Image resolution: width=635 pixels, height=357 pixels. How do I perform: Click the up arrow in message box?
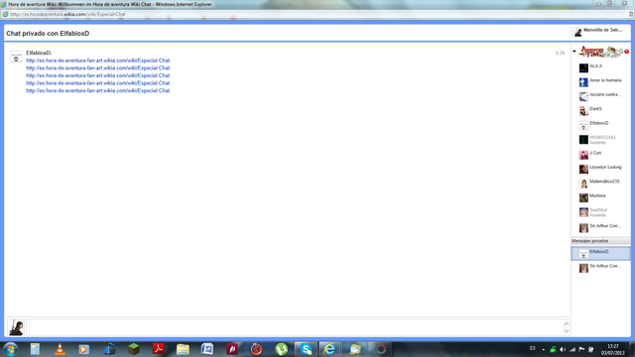tap(567, 324)
